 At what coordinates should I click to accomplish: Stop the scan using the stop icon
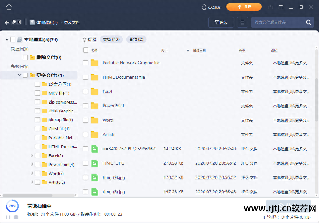15,217
